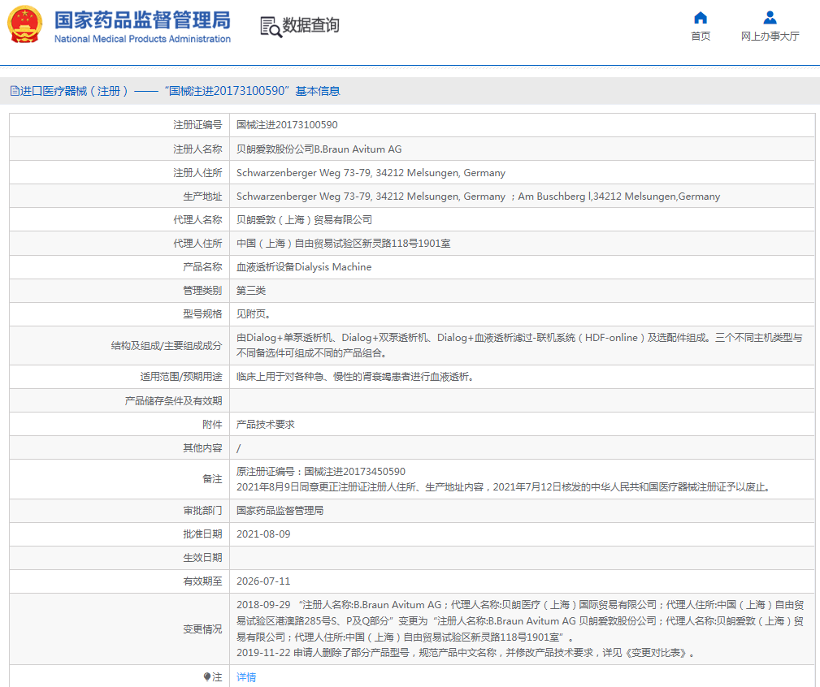
Task: Click the expiry date 2026-07-11
Action: tap(262, 581)
